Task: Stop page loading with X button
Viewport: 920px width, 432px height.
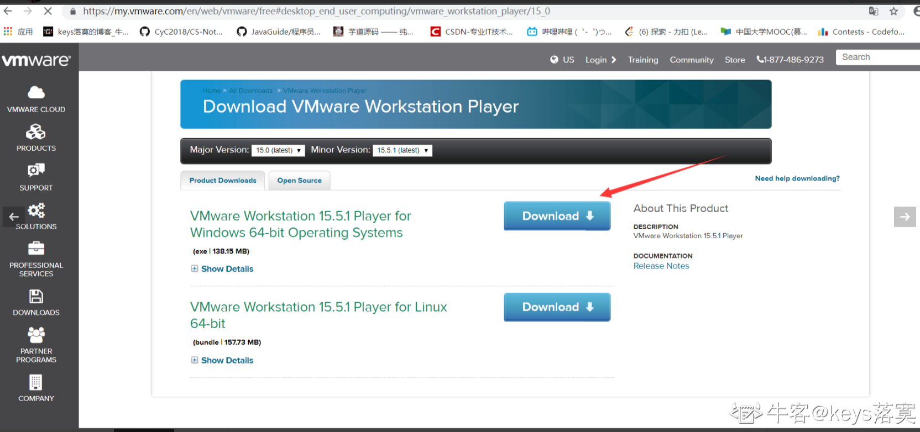Action: (48, 11)
